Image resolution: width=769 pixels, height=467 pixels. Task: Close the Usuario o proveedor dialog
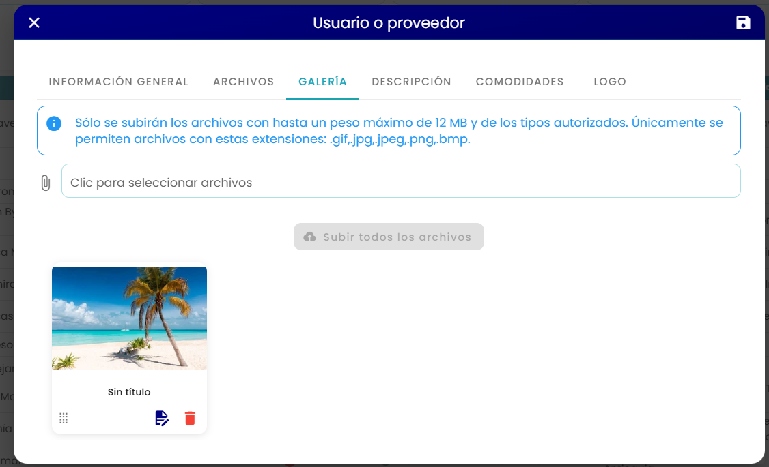[34, 22]
